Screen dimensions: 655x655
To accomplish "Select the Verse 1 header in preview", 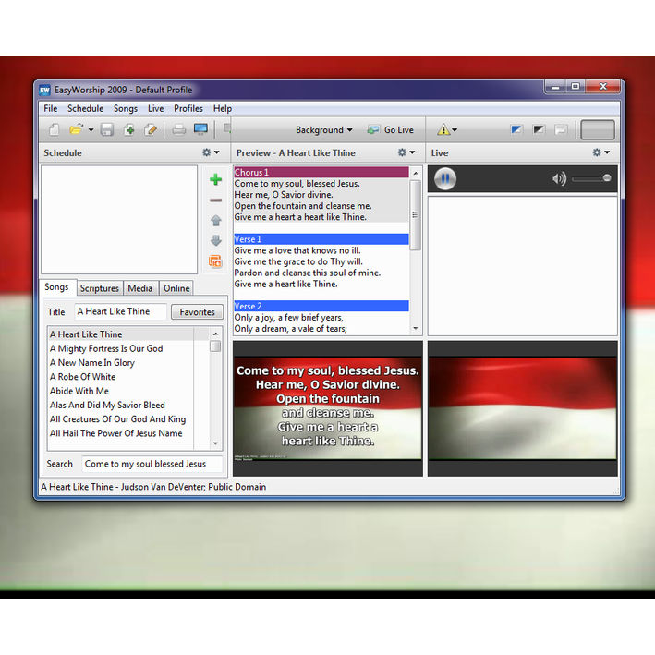I will (321, 239).
